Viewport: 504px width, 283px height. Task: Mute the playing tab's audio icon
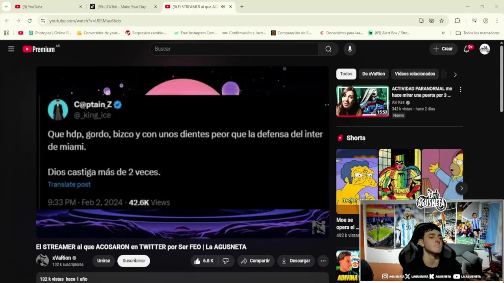[x=223, y=7]
